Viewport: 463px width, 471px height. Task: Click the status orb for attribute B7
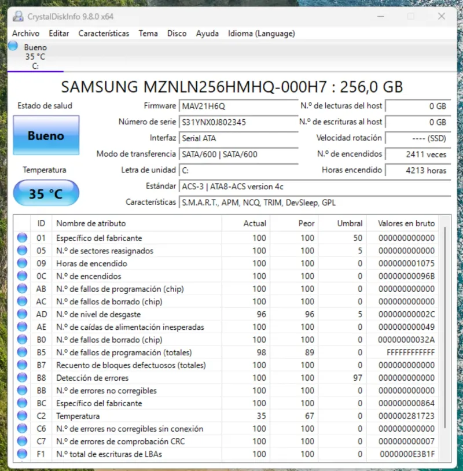coord(22,365)
